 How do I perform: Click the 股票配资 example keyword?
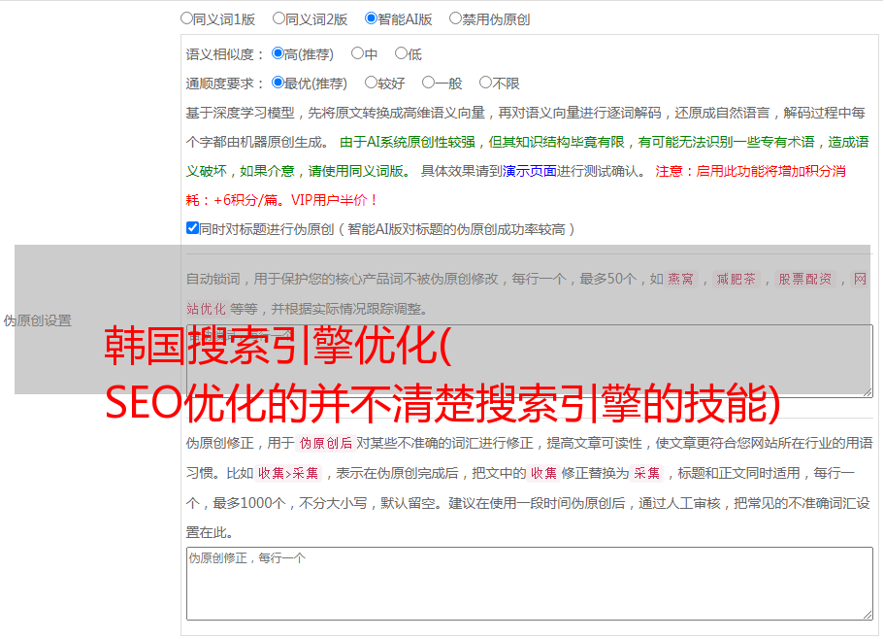(x=805, y=279)
